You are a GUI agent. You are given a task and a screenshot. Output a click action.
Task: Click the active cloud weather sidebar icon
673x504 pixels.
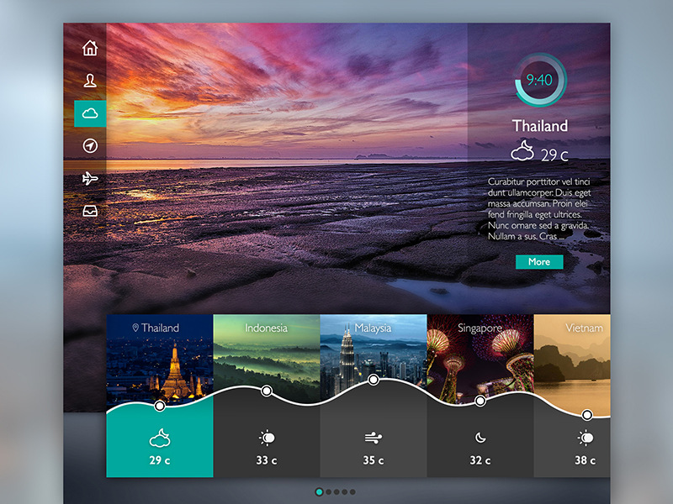pyautogui.click(x=90, y=113)
